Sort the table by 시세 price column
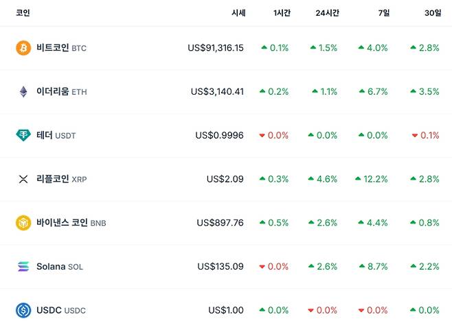452x332 pixels. pyautogui.click(x=238, y=13)
